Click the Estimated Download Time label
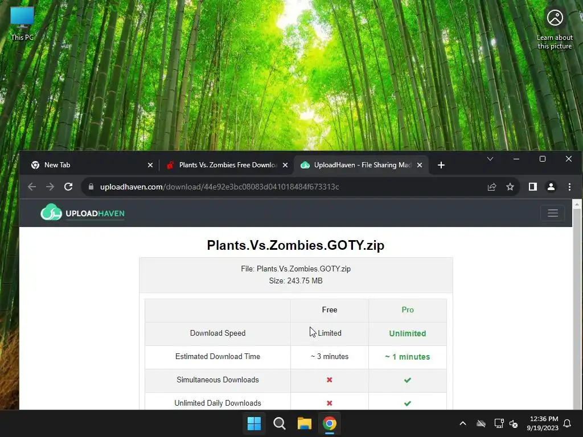 point(217,356)
